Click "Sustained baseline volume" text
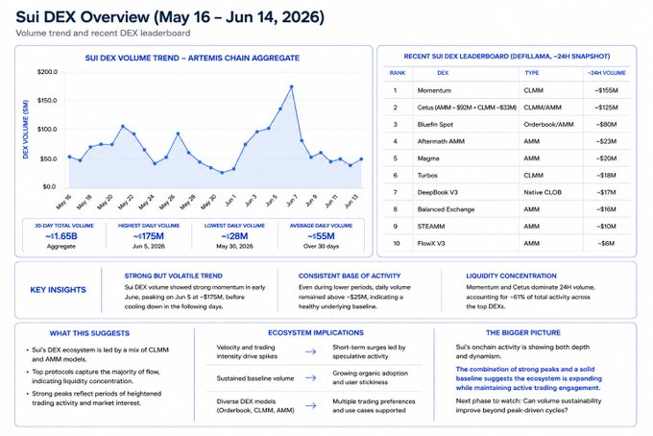The height and width of the screenshot is (436, 653). point(255,378)
